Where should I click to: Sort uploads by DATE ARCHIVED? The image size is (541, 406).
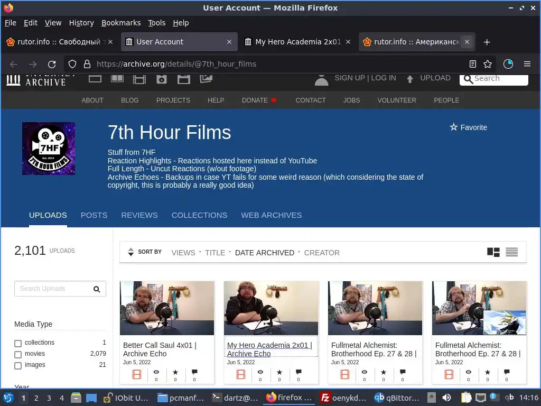265,253
